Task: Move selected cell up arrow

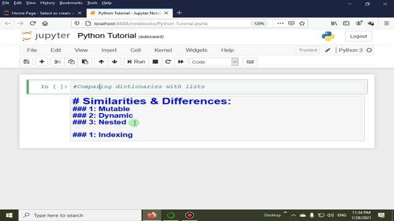Action: point(101,61)
